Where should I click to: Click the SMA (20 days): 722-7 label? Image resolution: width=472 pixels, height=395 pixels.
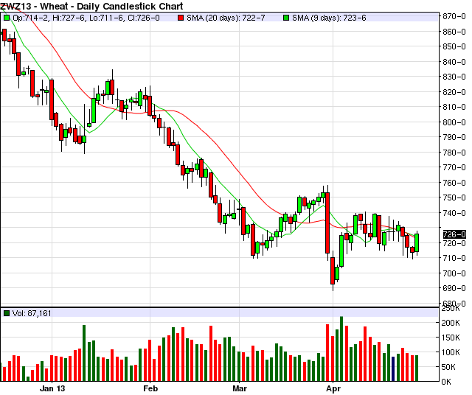pyautogui.click(x=226, y=18)
